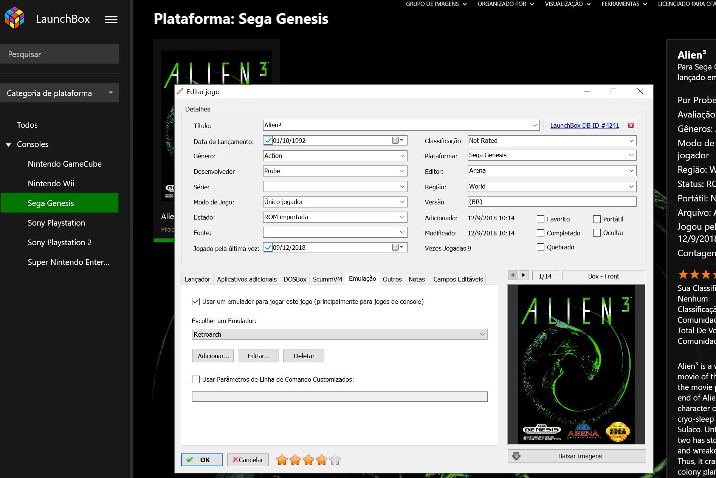Screen dimensions: 716x478
Task: Switch to the Campos Editáveis tab
Action: tap(458, 279)
